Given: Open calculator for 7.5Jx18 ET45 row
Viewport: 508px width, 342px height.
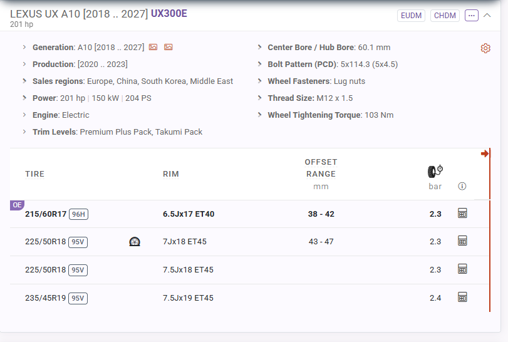Looking at the screenshot, I should (x=462, y=269).
